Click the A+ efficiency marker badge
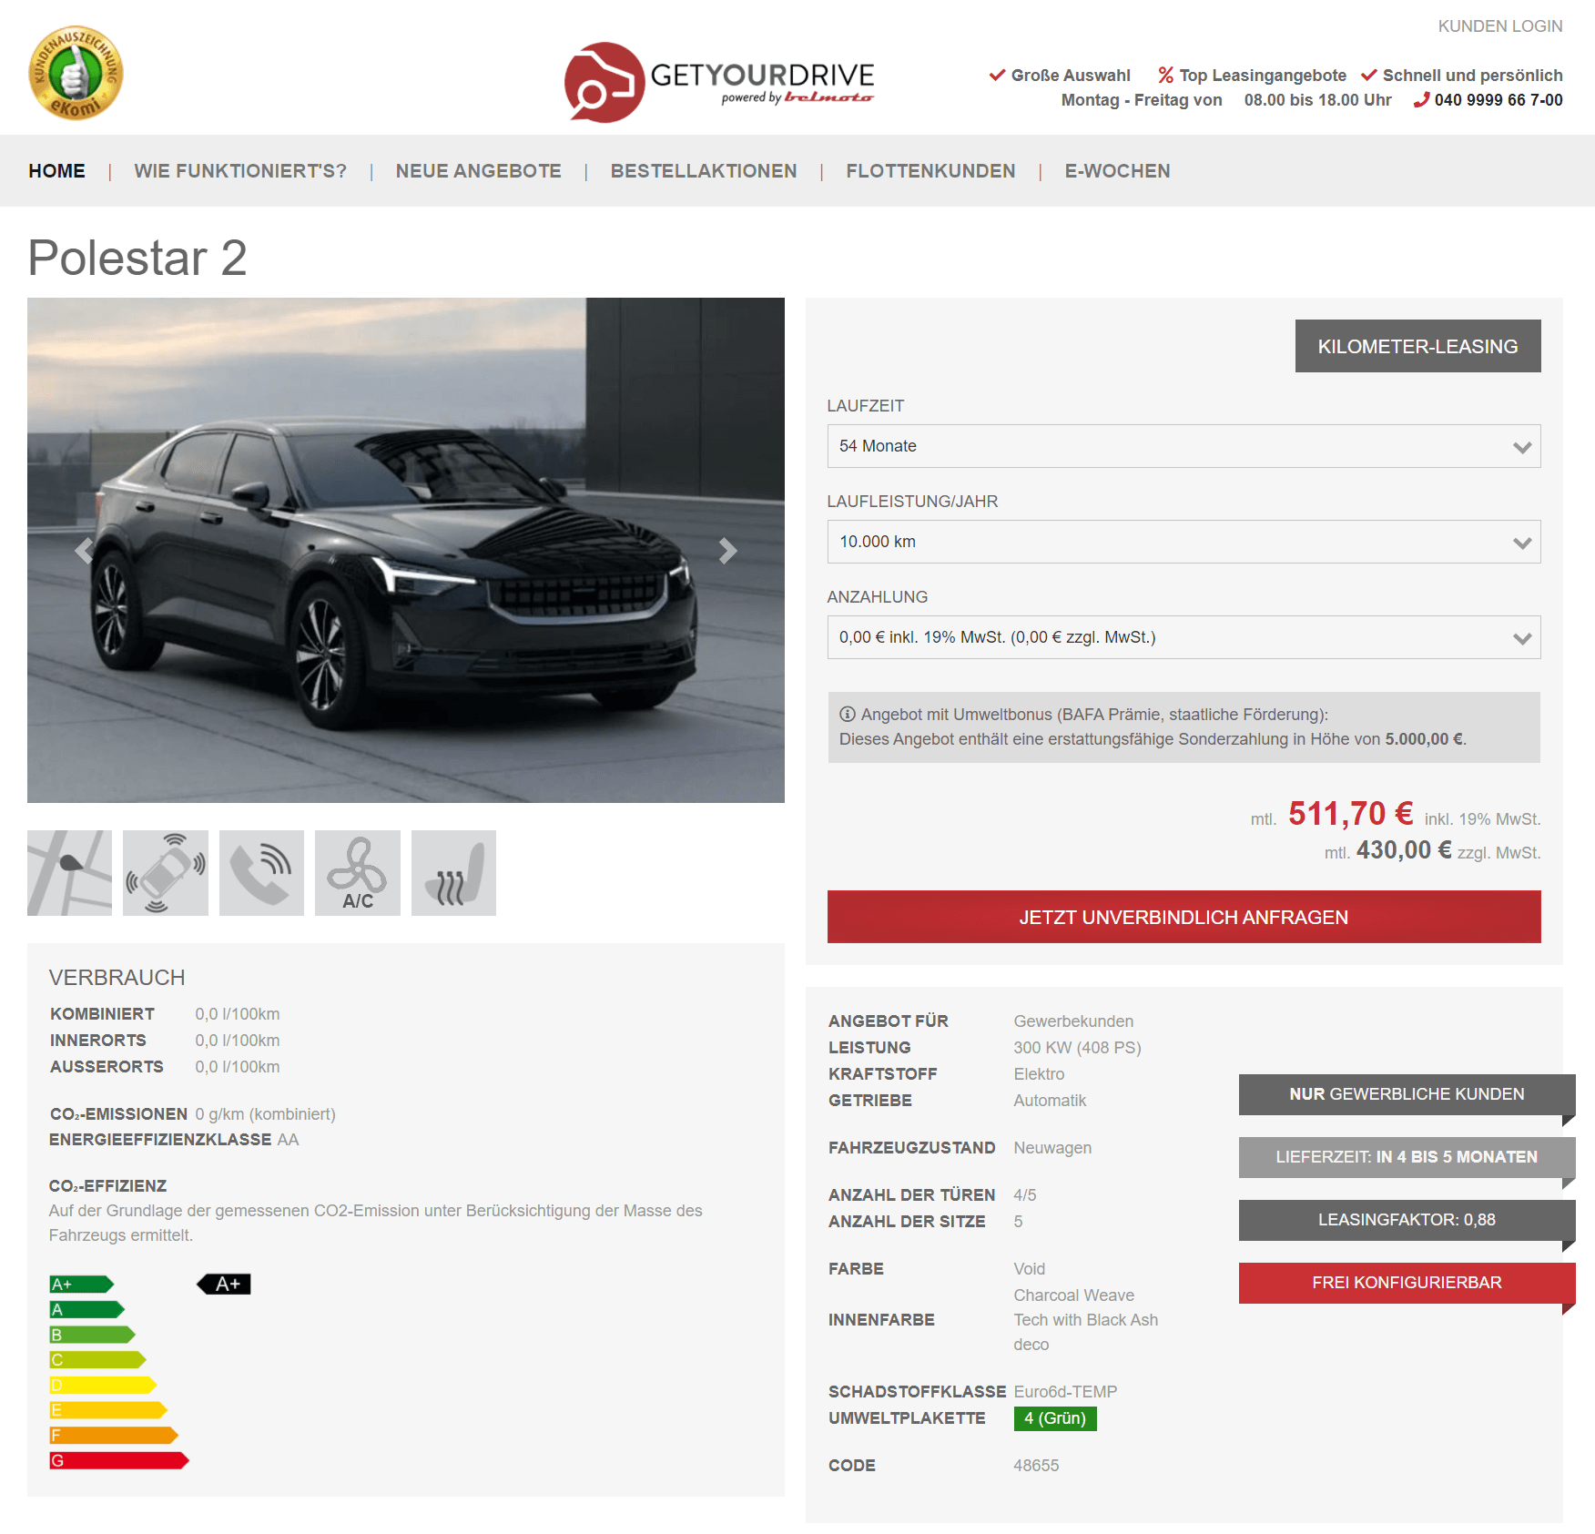Screen dimensions: 1595x1534 (x=224, y=1285)
